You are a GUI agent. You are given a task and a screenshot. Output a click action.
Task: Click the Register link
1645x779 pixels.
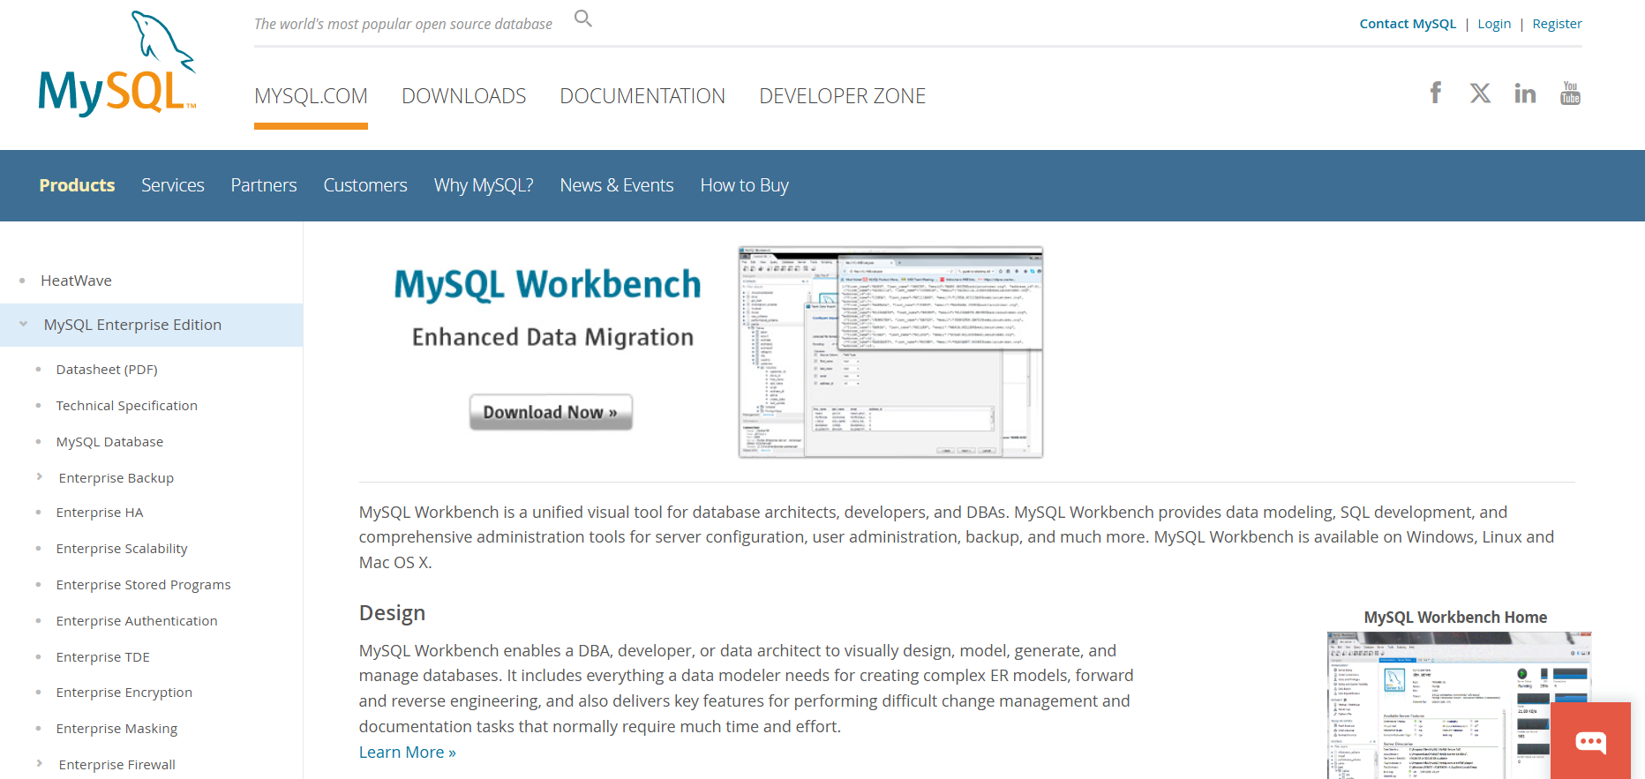(x=1557, y=24)
